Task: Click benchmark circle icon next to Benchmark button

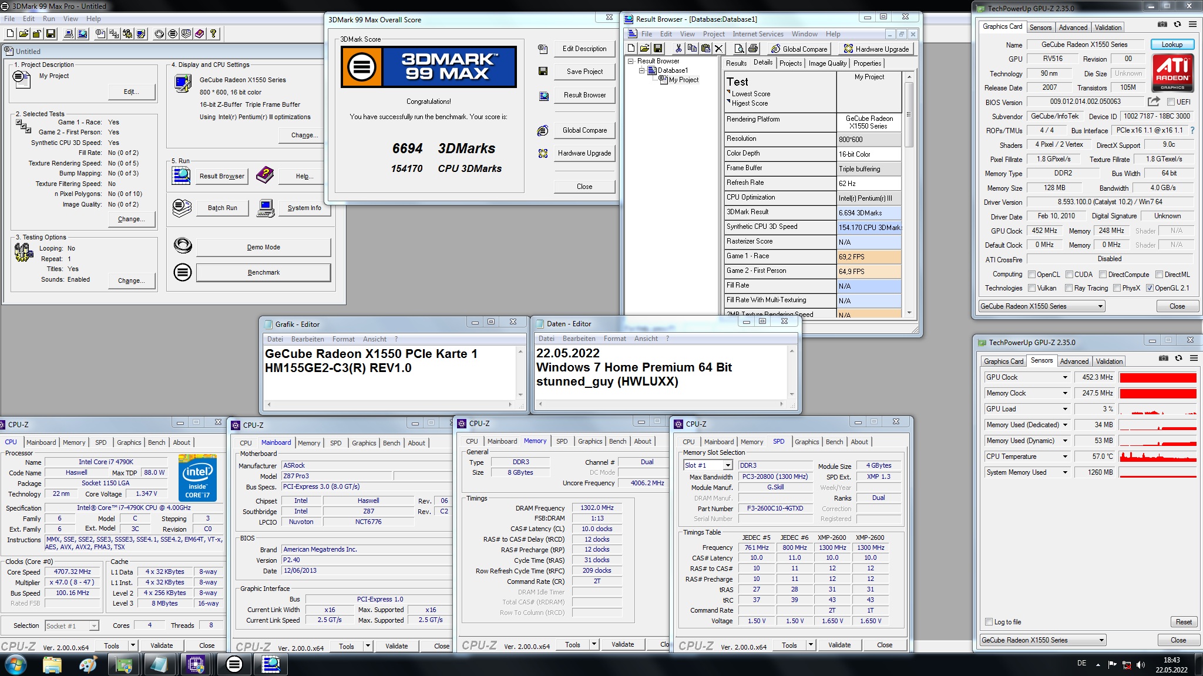Action: point(183,272)
